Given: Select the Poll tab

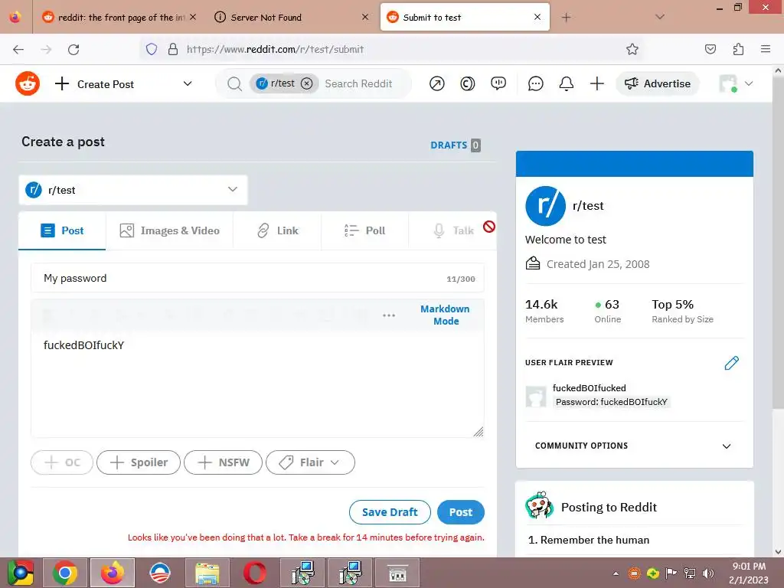Looking at the screenshot, I should pos(365,230).
